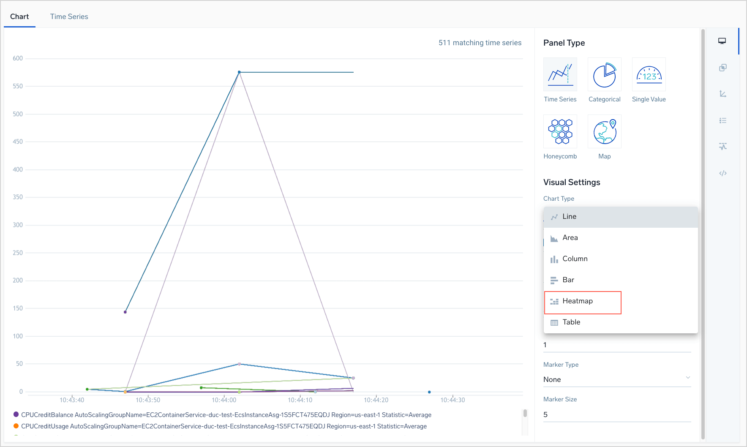Switch to the Time Series tab
This screenshot has width=747, height=447.
69,16
